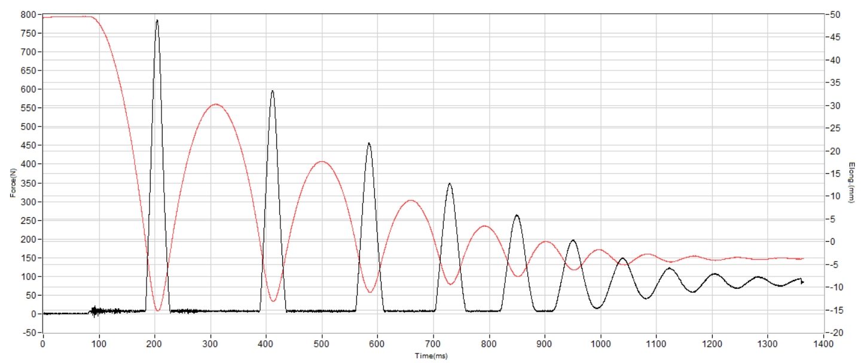Click the fourth black force peak near 350 N
Image resolution: width=864 pixels, height=363 pixels.
tap(450, 184)
